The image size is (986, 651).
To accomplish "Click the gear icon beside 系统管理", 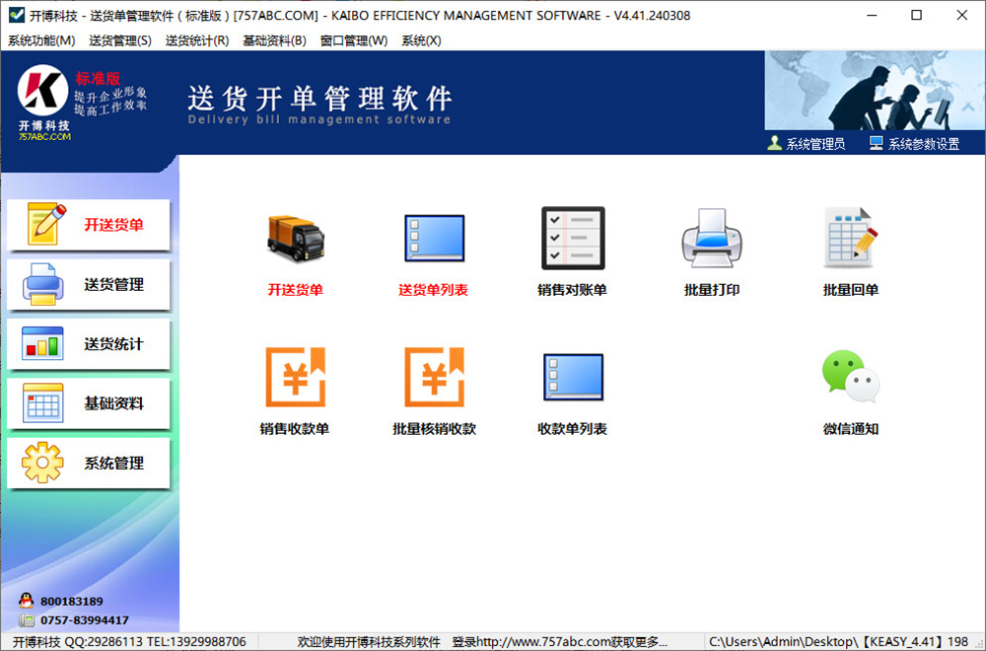I will click(x=42, y=463).
